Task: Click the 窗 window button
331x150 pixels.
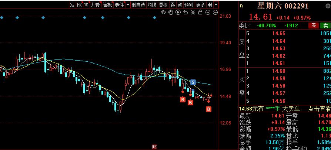Action: (180, 5)
